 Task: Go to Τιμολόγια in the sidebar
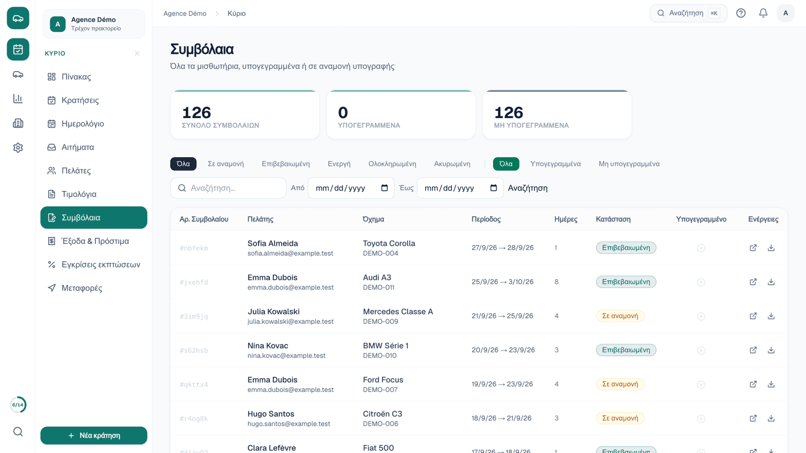point(93,194)
